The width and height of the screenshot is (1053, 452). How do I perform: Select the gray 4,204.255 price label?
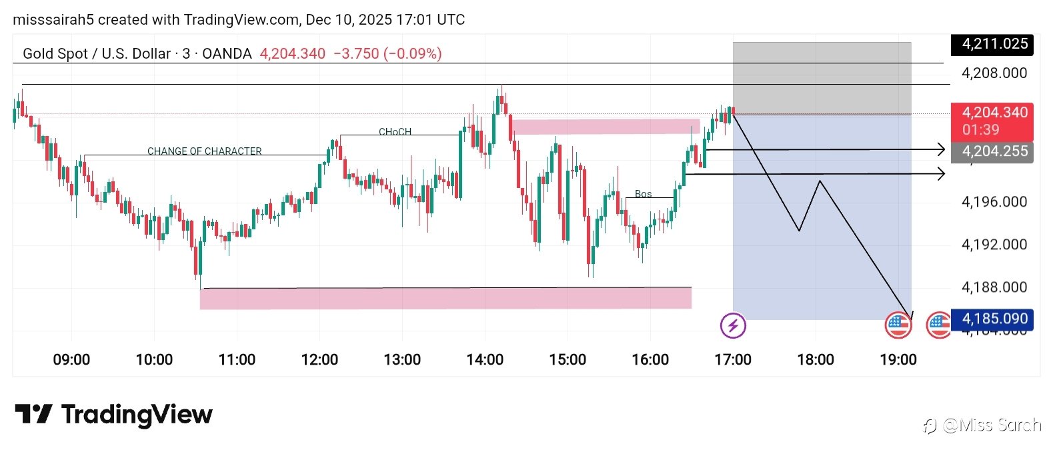click(x=992, y=151)
